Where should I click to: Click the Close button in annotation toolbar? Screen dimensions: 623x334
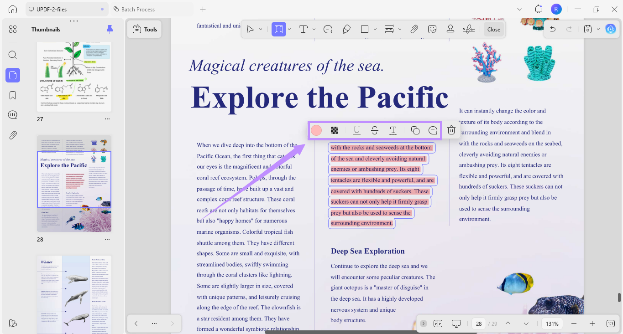[x=493, y=29]
